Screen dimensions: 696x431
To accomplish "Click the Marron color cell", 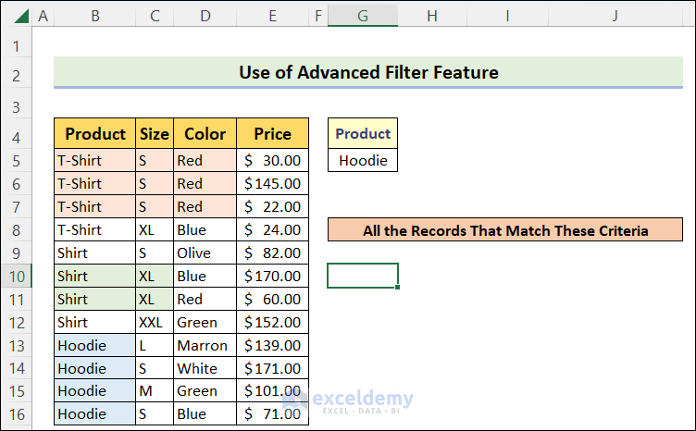I will (x=205, y=345).
